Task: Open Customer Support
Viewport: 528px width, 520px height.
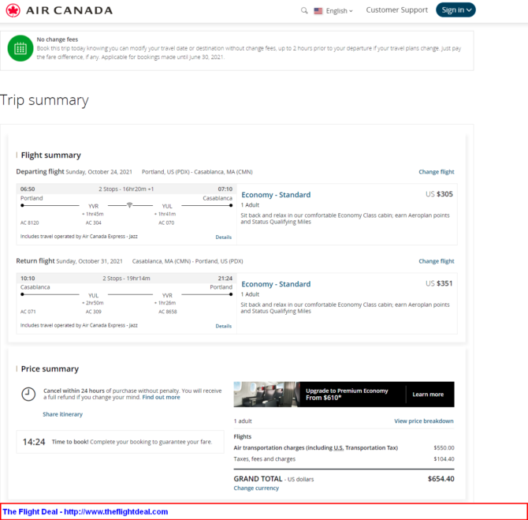Action: point(396,10)
